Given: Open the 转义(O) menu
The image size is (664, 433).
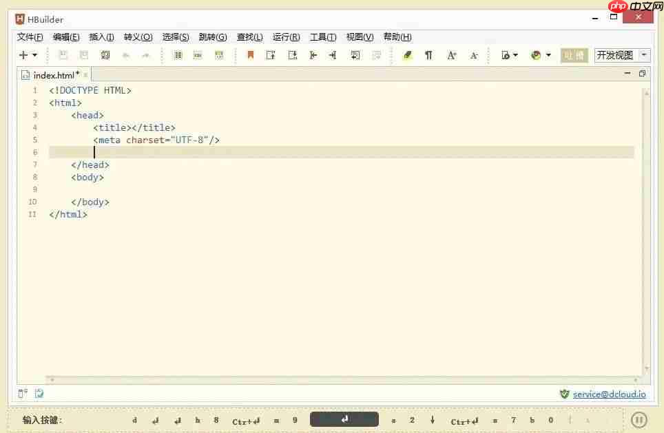Looking at the screenshot, I should click(x=138, y=36).
